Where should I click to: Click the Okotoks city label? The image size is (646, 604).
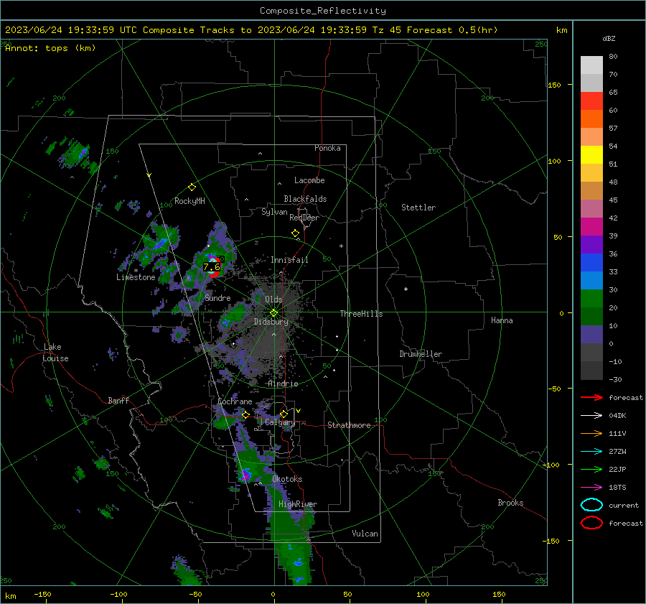[287, 479]
